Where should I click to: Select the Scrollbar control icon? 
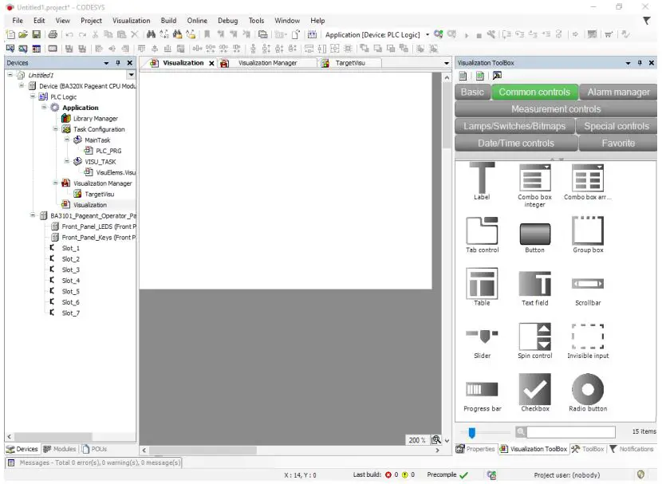pos(588,284)
